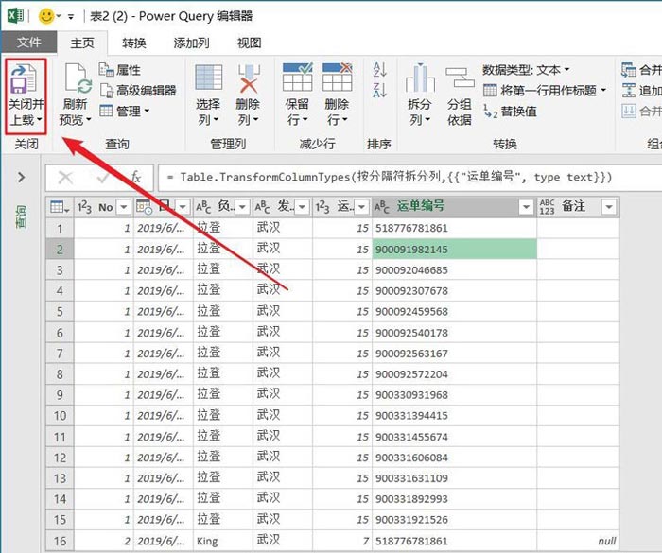Open the File (文件) tab
Viewport: 662px width, 553px height.
click(29, 43)
